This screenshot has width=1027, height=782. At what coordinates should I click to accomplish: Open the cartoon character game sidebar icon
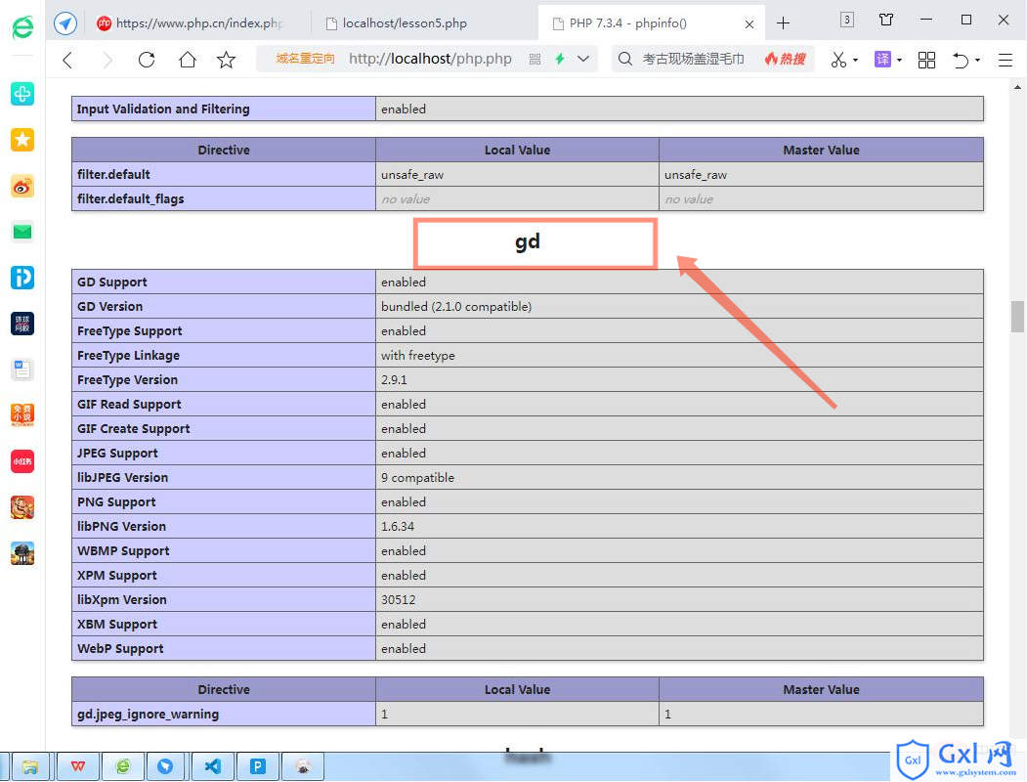coord(22,507)
